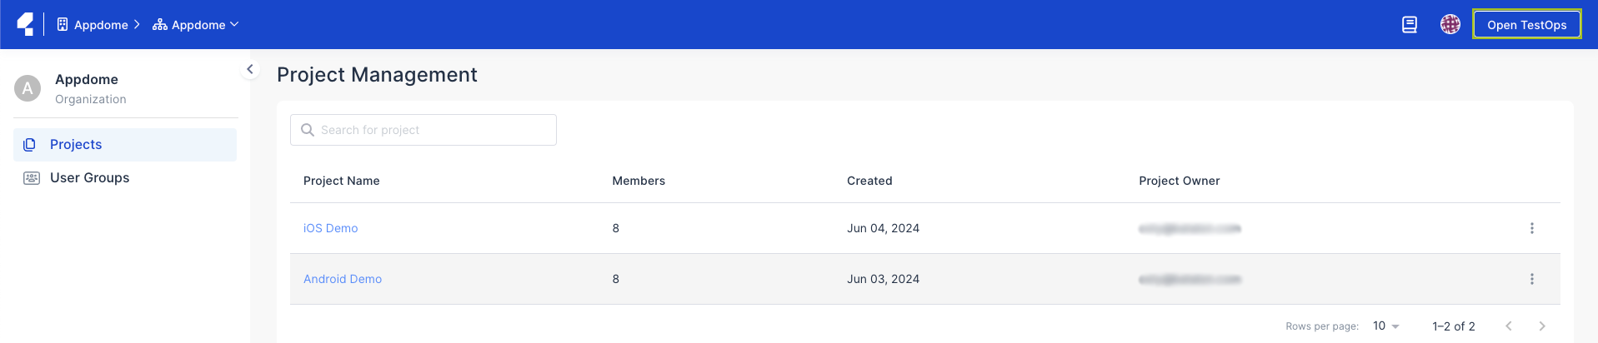1598x343 pixels.
Task: Click the Appdome organization avatar icon
Action: (28, 88)
